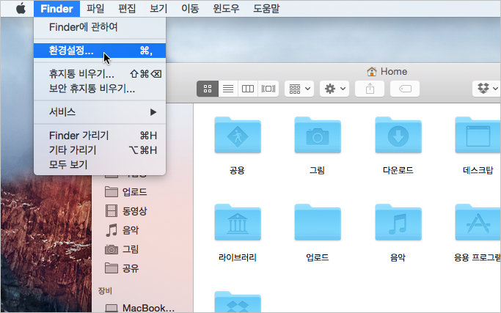
Task: Select the 라이브러리 folder icon
Action: point(238,223)
